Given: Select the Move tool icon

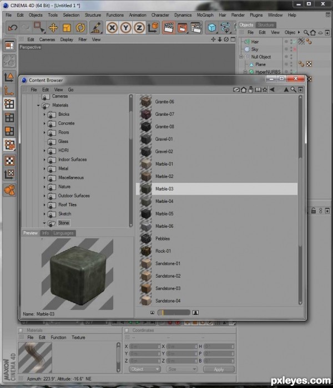Looking at the screenshot, I should pos(53,28).
